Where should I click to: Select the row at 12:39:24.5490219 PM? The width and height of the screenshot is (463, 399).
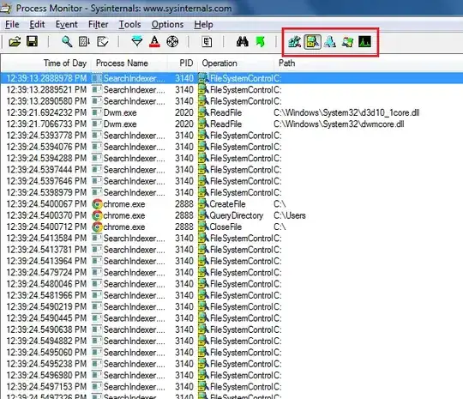[231, 307]
